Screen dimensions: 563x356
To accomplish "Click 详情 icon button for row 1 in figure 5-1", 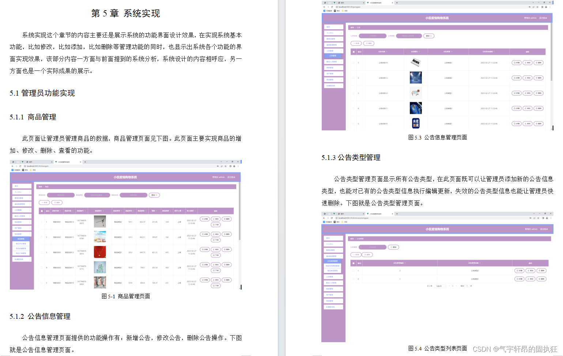I will [x=205, y=219].
